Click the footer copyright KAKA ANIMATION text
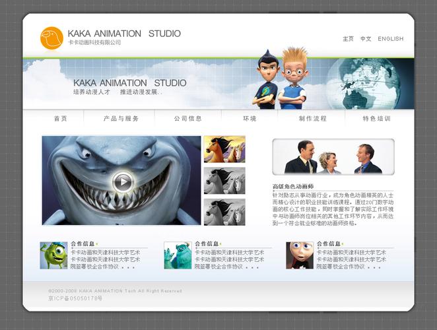Screen dimensions: 437x330 coord(115,291)
